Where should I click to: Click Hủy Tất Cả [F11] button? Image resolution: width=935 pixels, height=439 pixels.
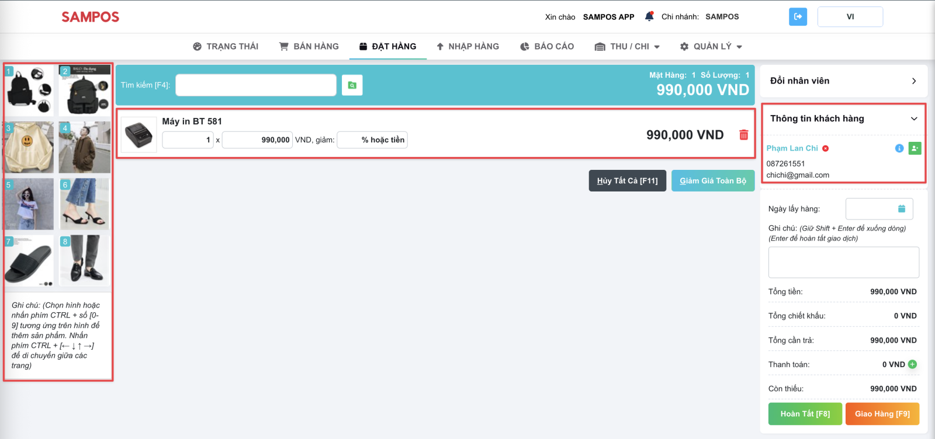[627, 181]
